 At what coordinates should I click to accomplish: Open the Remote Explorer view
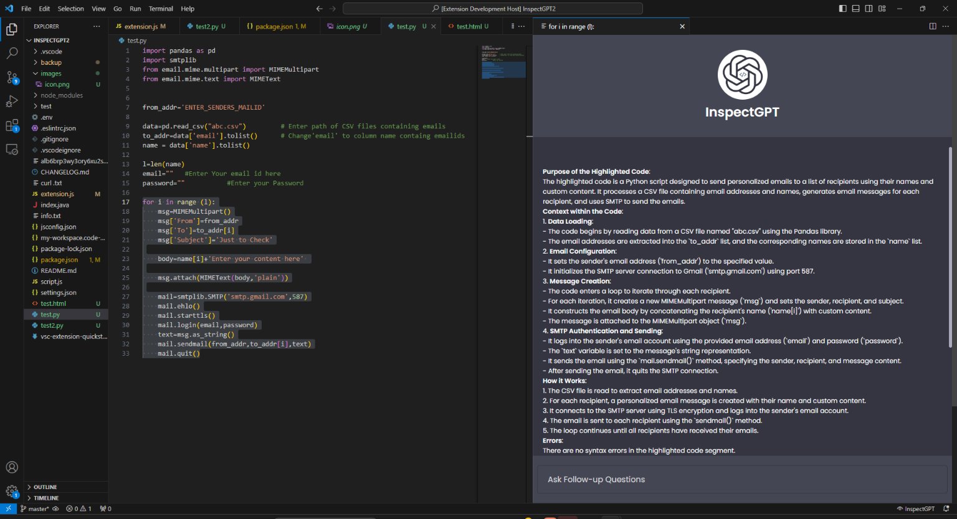coord(12,150)
